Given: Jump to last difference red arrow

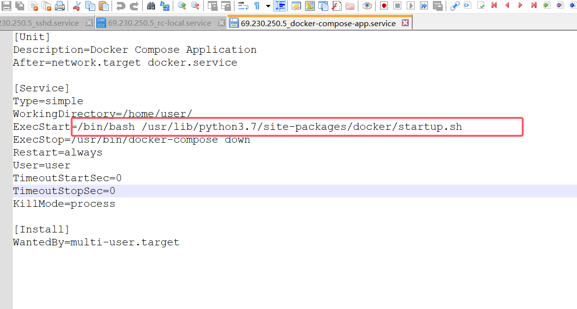Looking at the screenshot, I should tap(534, 5).
